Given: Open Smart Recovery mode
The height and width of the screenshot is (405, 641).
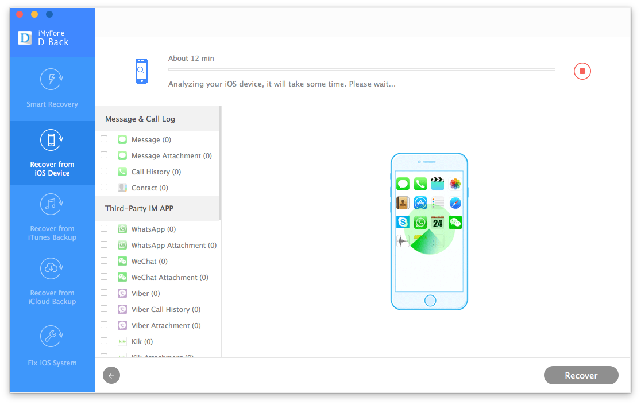Looking at the screenshot, I should pos(52,88).
